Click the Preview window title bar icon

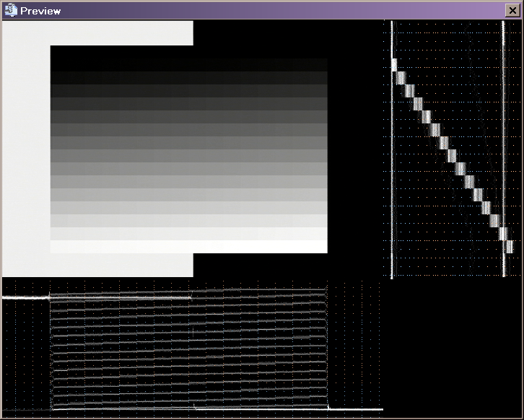coord(11,10)
